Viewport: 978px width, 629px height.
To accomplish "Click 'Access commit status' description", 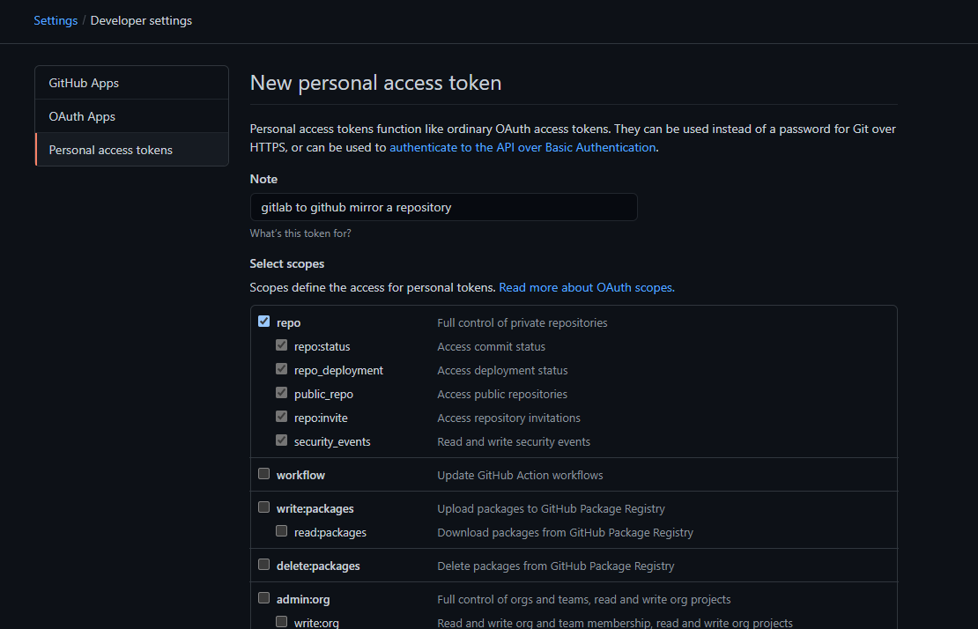I will pyautogui.click(x=491, y=346).
